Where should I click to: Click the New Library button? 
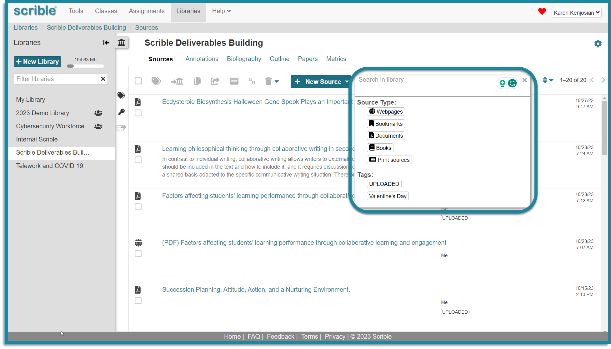click(x=37, y=61)
